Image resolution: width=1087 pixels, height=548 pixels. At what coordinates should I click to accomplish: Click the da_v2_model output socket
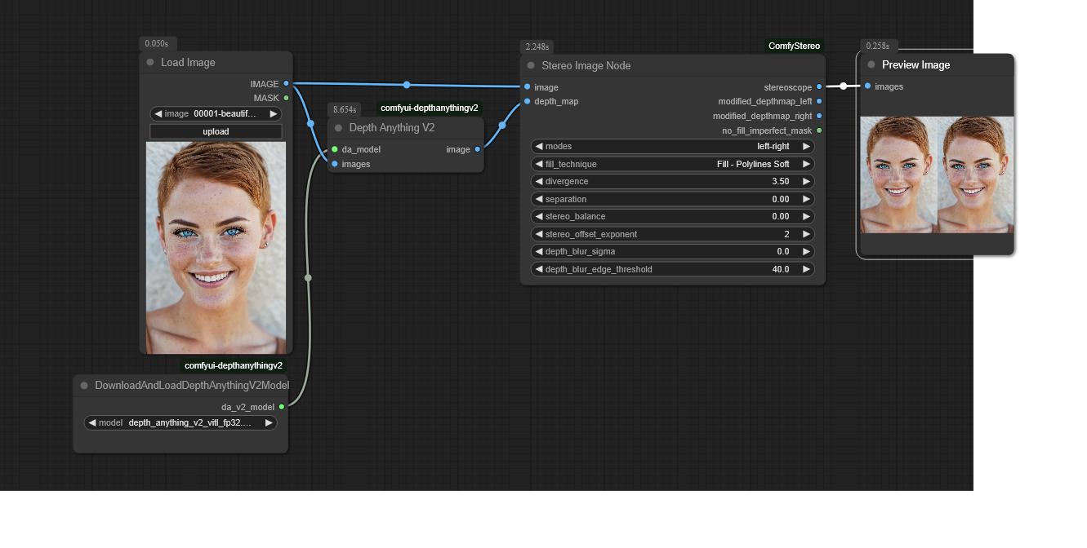click(x=282, y=407)
